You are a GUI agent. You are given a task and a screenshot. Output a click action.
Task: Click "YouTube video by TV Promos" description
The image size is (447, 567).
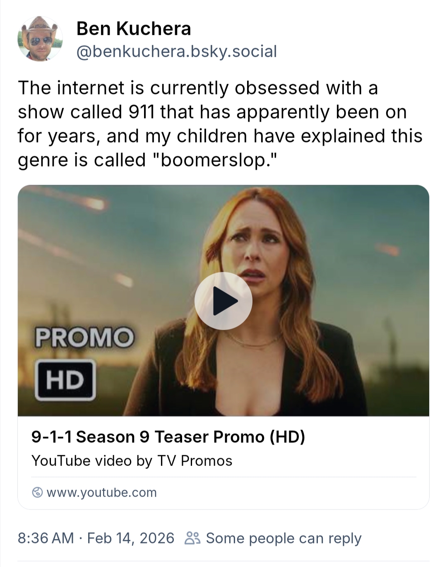132,461
